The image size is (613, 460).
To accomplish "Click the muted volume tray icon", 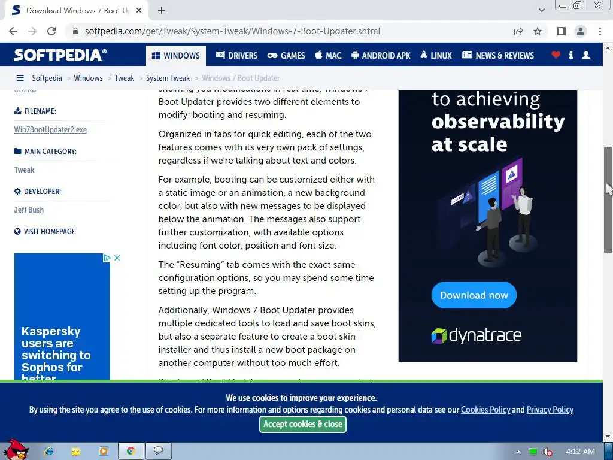I will [547, 452].
